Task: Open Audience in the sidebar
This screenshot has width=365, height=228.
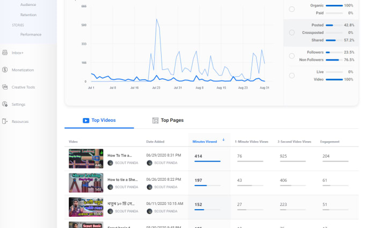Action: coord(28,5)
